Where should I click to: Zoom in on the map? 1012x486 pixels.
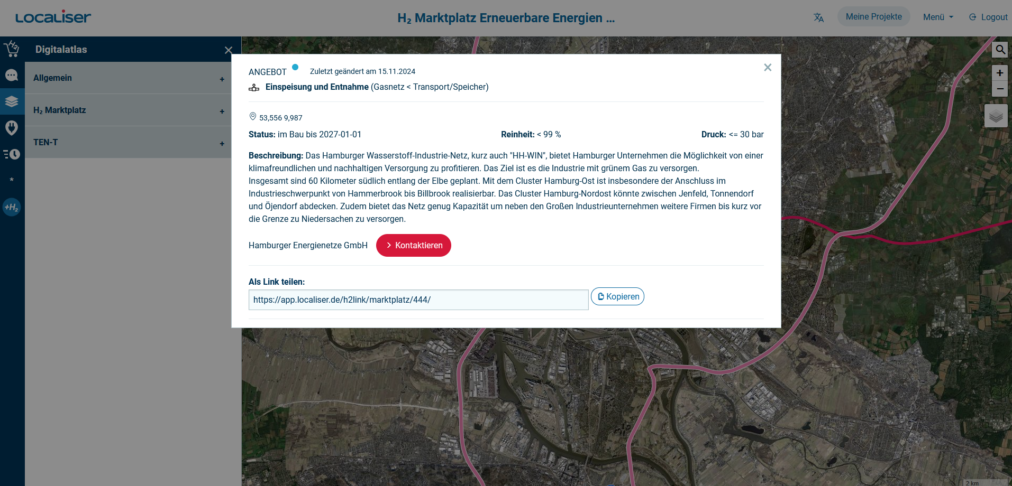coord(1000,73)
